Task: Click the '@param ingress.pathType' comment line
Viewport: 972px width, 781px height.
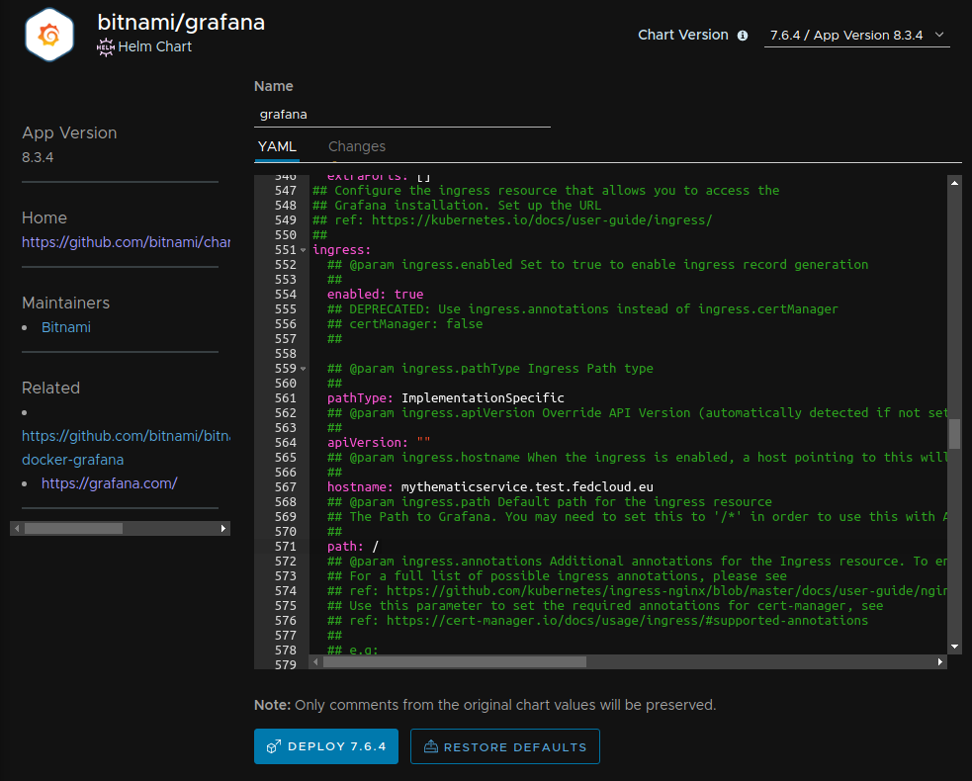Action: tap(489, 369)
